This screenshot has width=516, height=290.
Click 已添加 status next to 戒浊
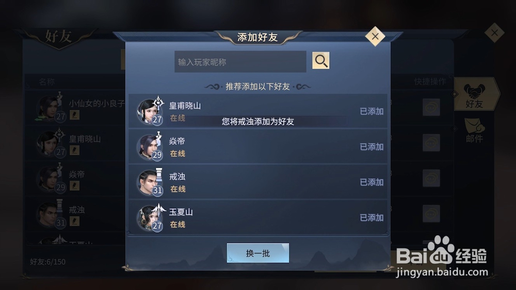pyautogui.click(x=372, y=182)
